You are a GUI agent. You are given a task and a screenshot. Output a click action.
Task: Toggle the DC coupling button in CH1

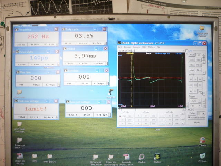tap(199, 55)
